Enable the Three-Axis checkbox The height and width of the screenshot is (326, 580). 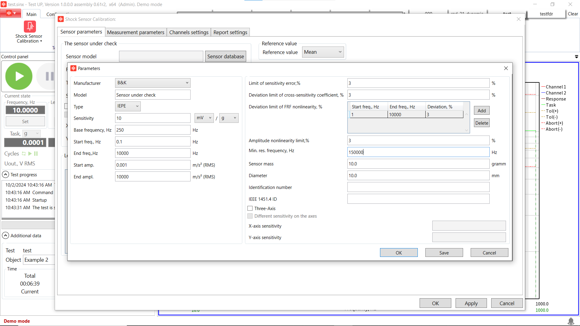click(x=250, y=208)
